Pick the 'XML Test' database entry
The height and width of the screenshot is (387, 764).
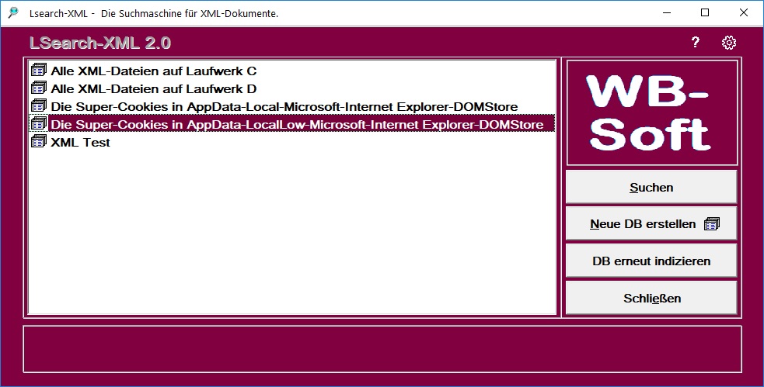click(x=80, y=142)
